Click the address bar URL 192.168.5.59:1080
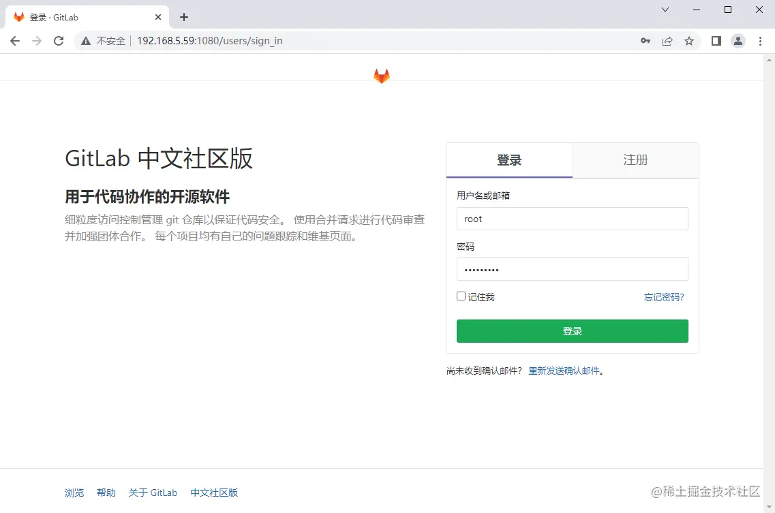This screenshot has height=513, width=775. tap(210, 41)
